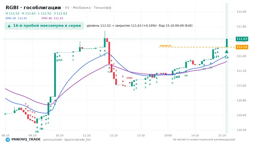This screenshot has height=144, width=257.
Task: Click the PANOVQ_TRADE channel name
Action: click(x=26, y=140)
